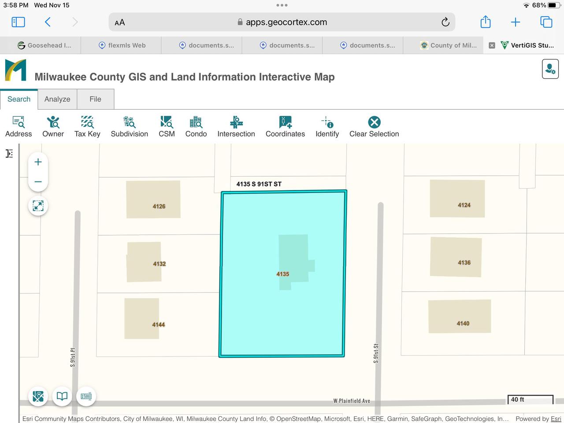Clear Selection on the map
This screenshot has width=564, height=423.
pos(374,126)
